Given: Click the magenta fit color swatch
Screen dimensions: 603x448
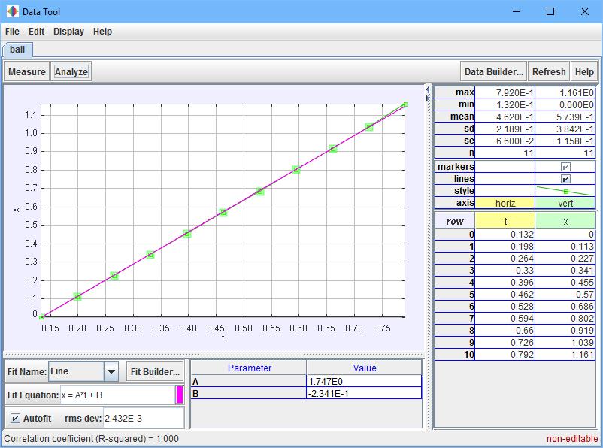Looking at the screenshot, I should point(180,395).
